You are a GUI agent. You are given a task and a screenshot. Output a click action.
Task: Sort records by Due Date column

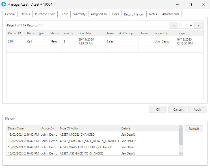(x=85, y=33)
